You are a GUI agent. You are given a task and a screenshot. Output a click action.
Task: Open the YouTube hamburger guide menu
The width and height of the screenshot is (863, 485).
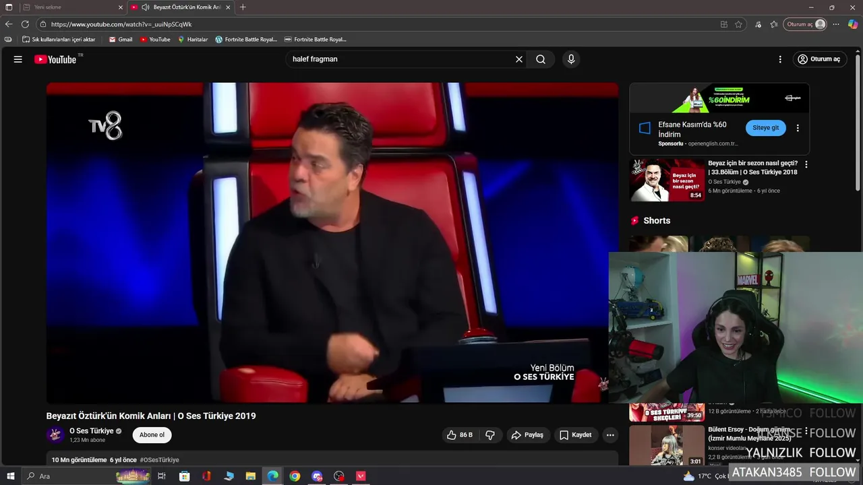[x=18, y=59]
